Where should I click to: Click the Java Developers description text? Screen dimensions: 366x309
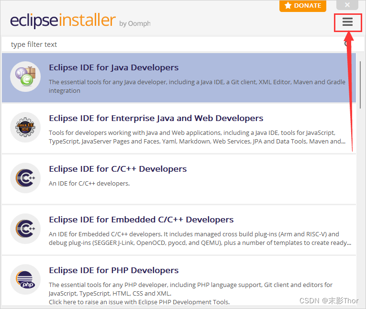[197, 87]
